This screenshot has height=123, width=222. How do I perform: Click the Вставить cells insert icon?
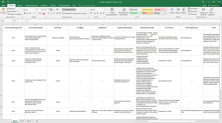point(172,10)
